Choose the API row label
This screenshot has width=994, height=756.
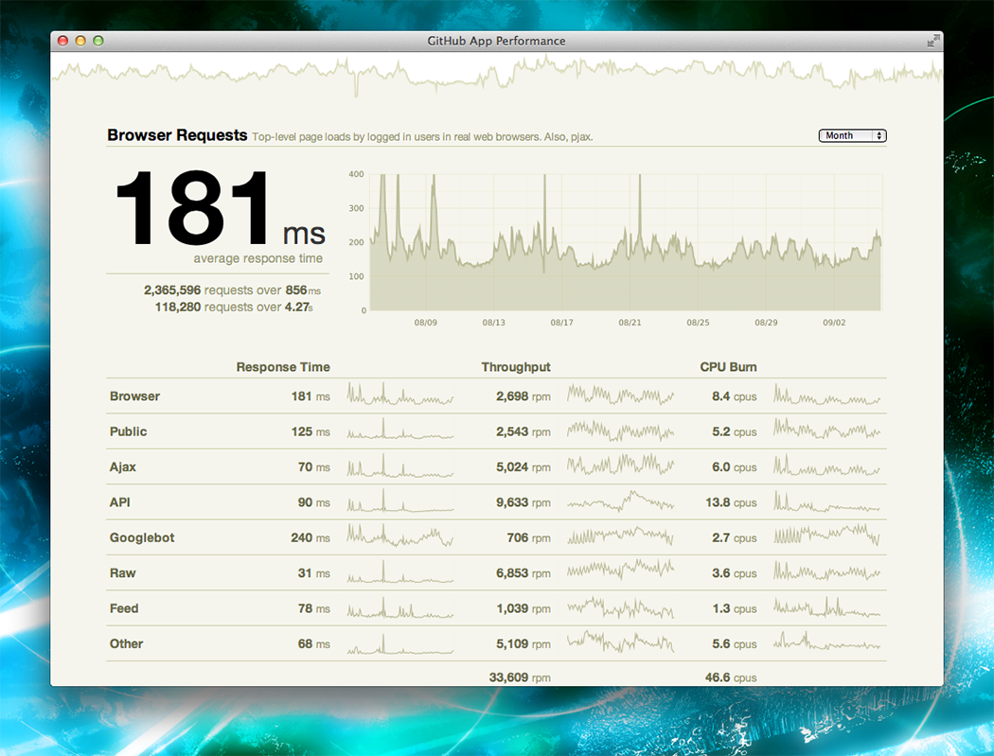119,502
